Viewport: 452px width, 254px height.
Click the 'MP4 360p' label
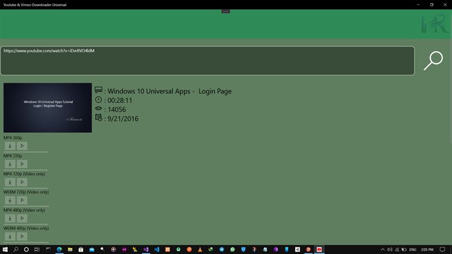13,138
